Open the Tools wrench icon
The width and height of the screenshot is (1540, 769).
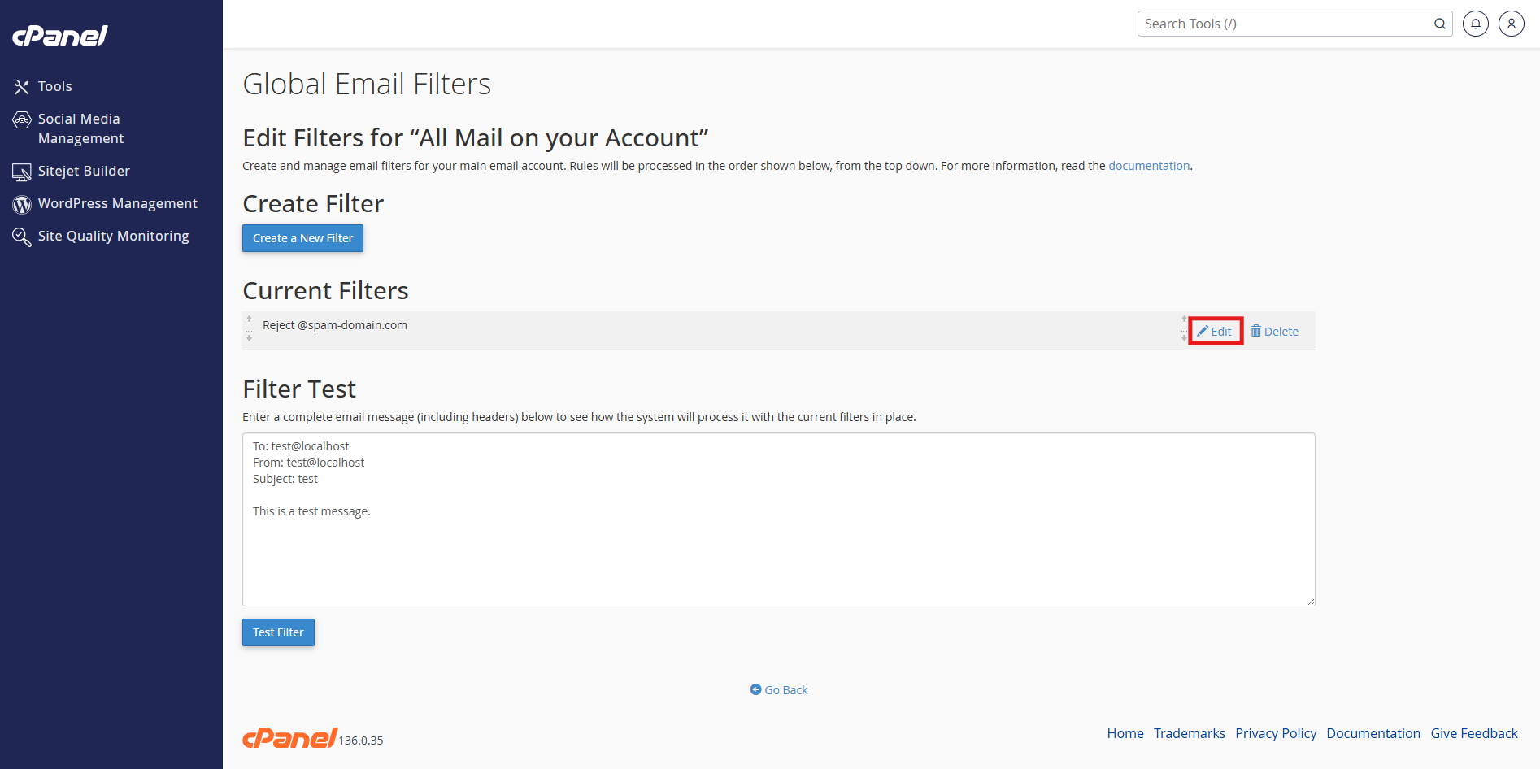click(22, 87)
